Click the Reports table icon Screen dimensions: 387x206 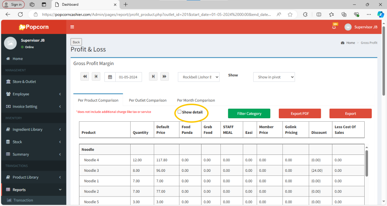(8, 189)
